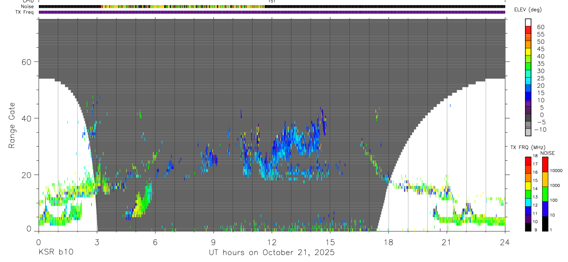Select the "UT hours on October 21, 2025" label
Screen dimensions: 568x262
pyautogui.click(x=271, y=253)
